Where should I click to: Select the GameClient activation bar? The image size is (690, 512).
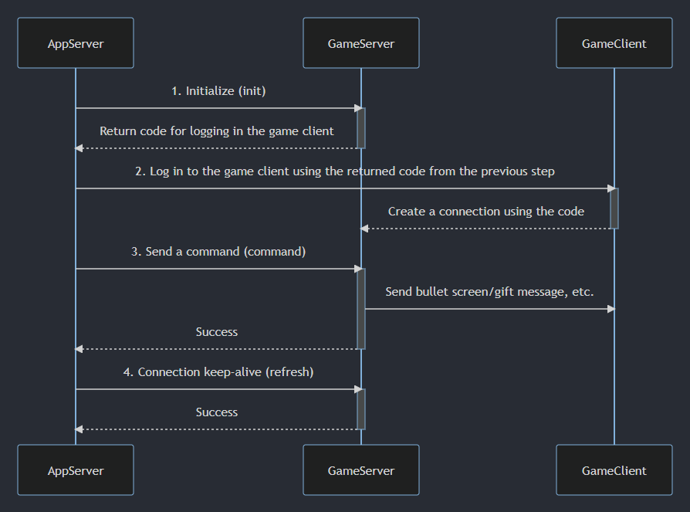[614, 209]
